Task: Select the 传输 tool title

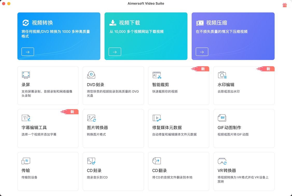Action: click(26, 170)
